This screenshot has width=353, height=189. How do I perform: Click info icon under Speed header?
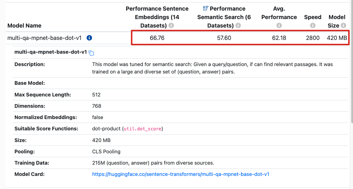pyautogui.click(x=313, y=26)
